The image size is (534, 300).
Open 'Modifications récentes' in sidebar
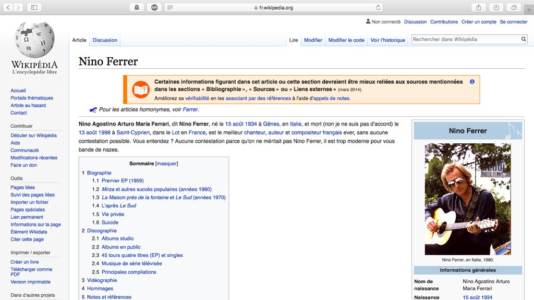point(34,157)
